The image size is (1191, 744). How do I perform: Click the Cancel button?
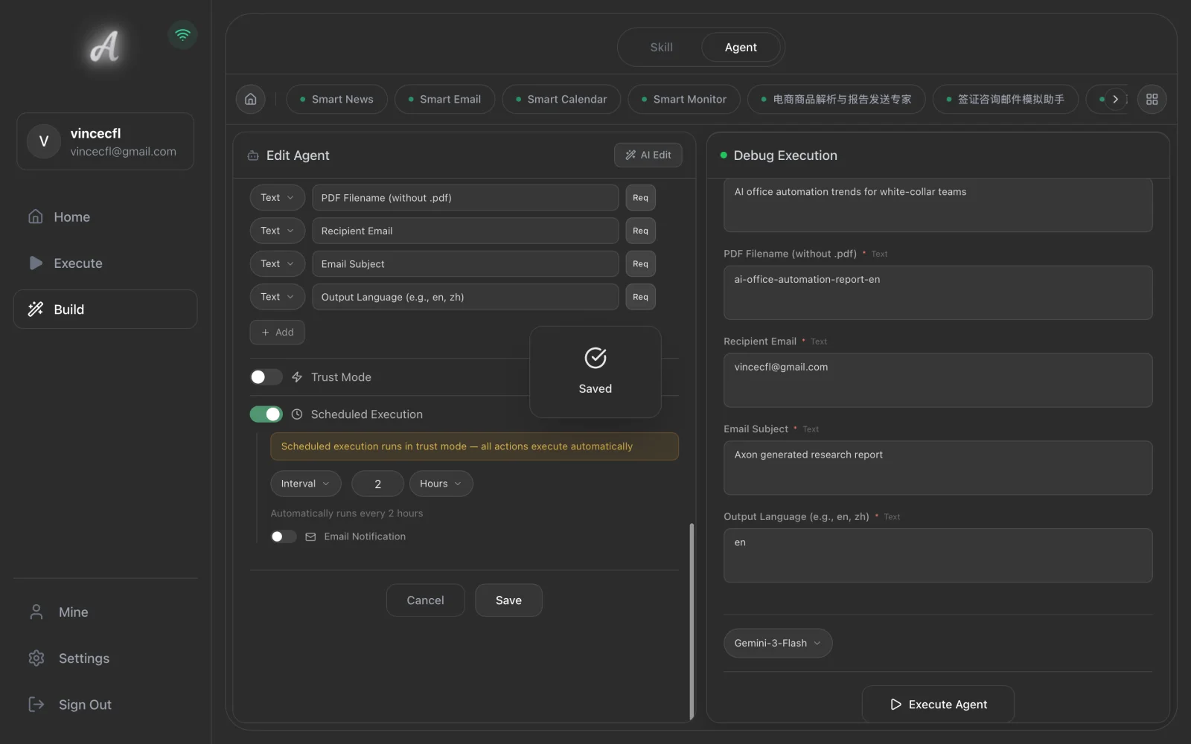[x=425, y=600]
